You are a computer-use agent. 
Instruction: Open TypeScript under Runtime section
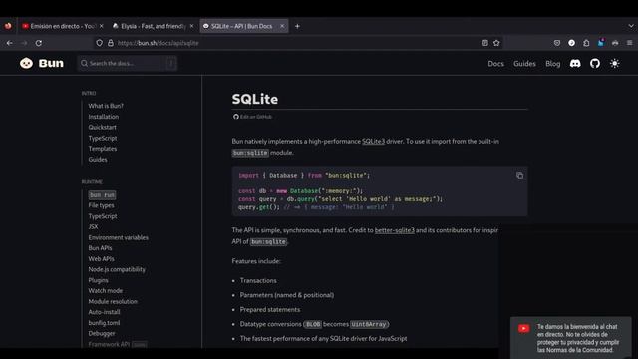click(x=103, y=216)
